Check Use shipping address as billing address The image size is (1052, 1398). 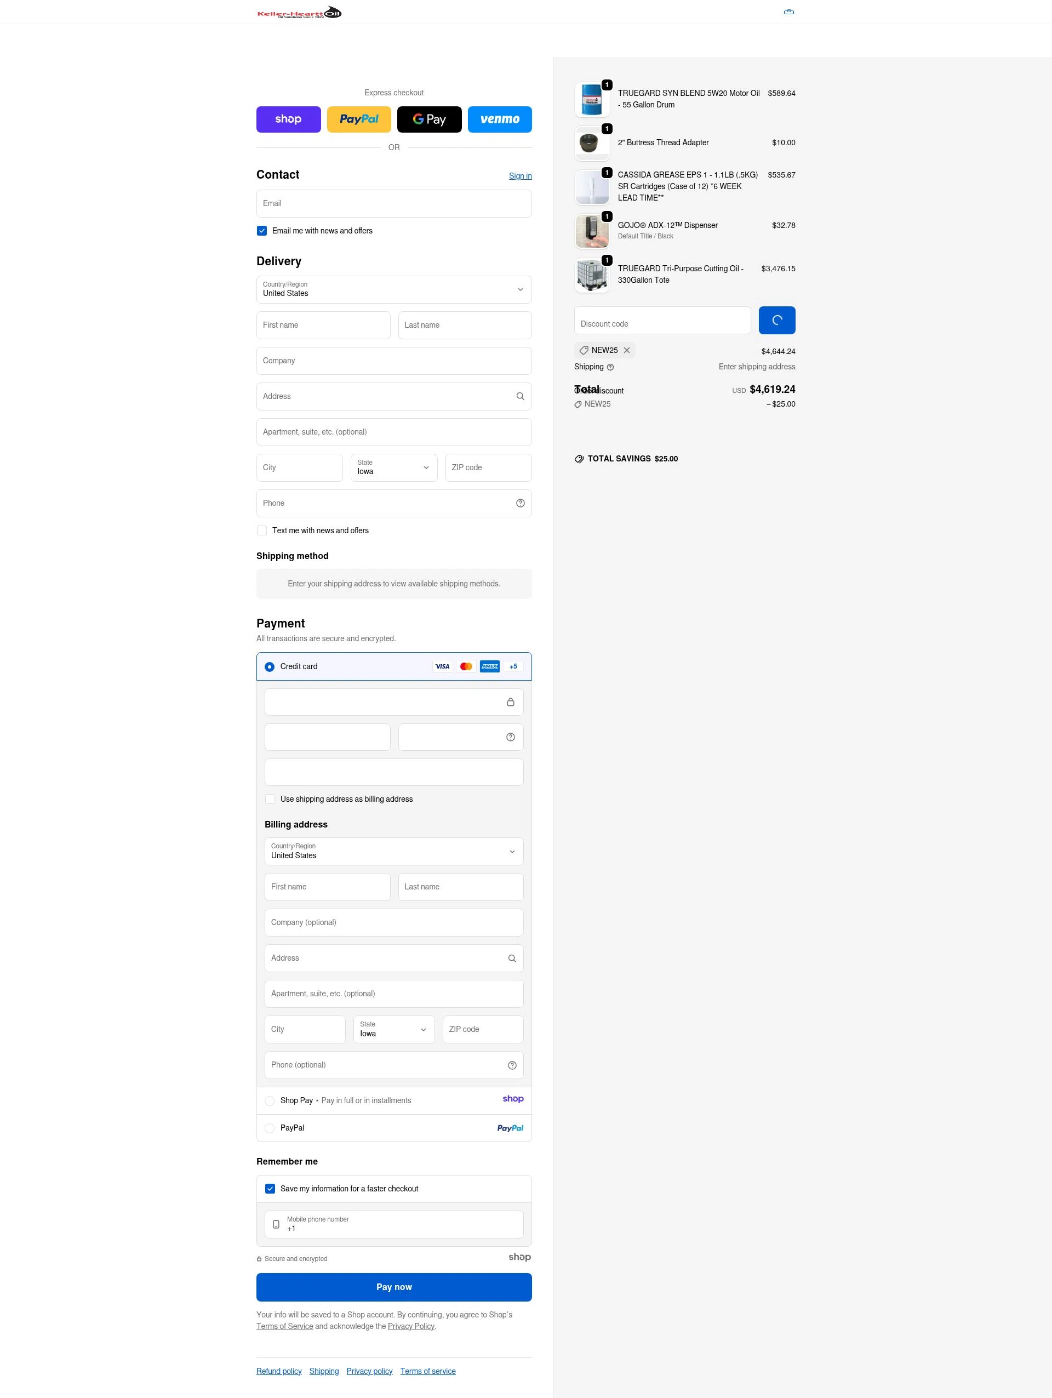[x=270, y=799]
